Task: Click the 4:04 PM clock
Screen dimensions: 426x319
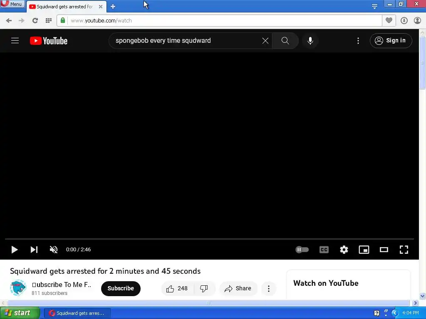Action: pos(411,313)
